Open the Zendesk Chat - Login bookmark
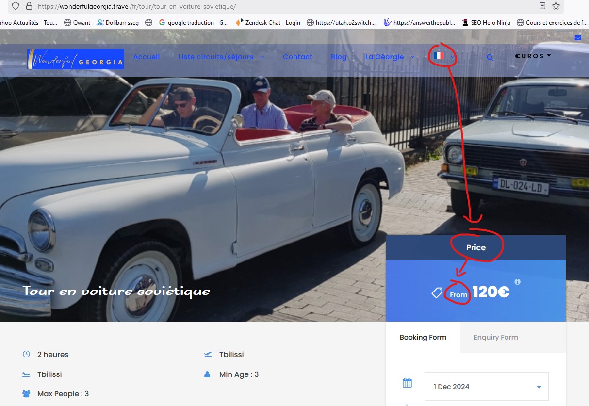The width and height of the screenshot is (589, 406). [x=267, y=22]
